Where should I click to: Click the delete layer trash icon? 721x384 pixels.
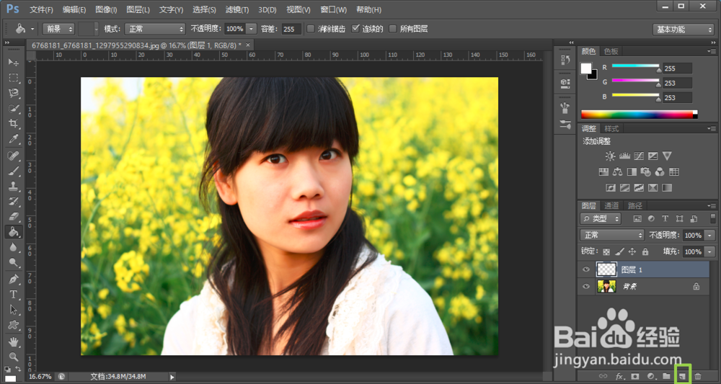697,376
